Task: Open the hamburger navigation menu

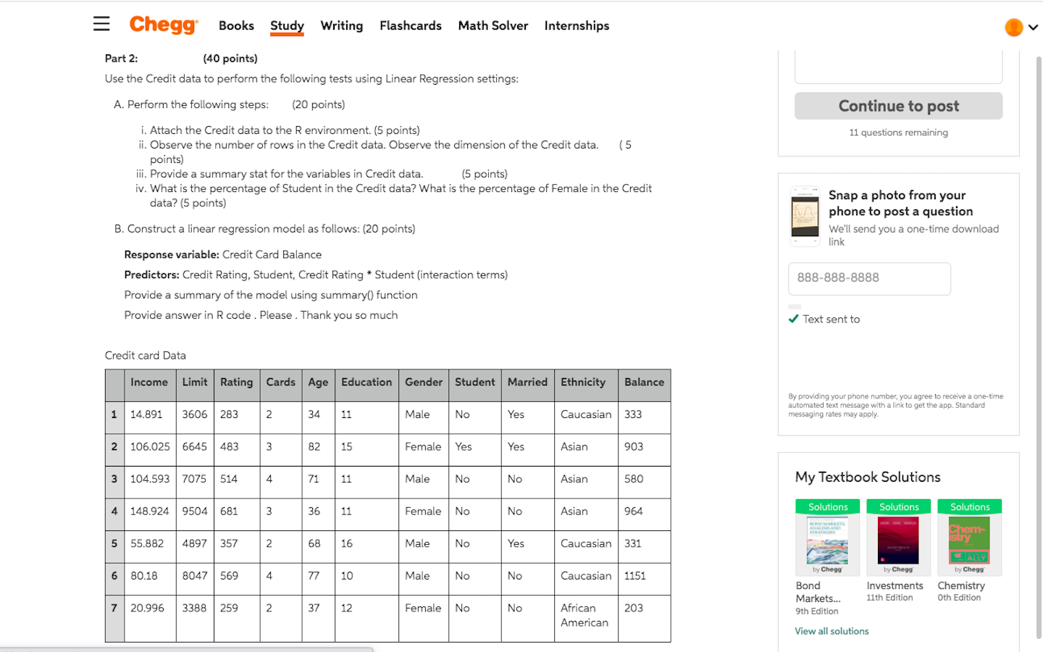Action: click(x=101, y=24)
